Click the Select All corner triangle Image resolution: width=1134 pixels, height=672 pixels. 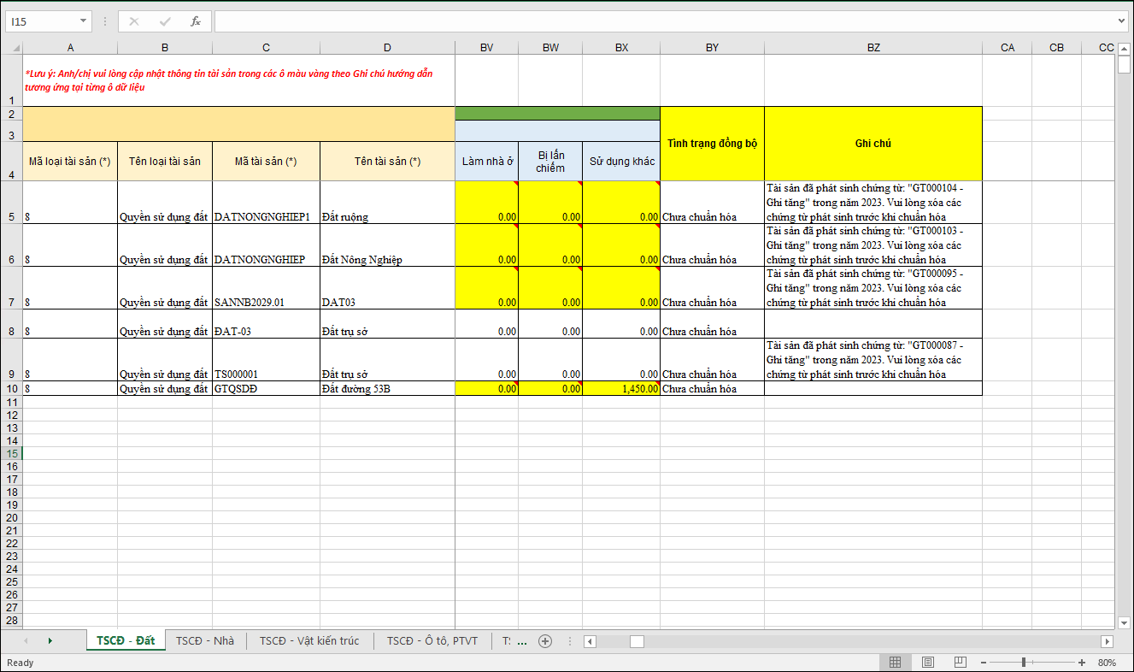tap(12, 48)
